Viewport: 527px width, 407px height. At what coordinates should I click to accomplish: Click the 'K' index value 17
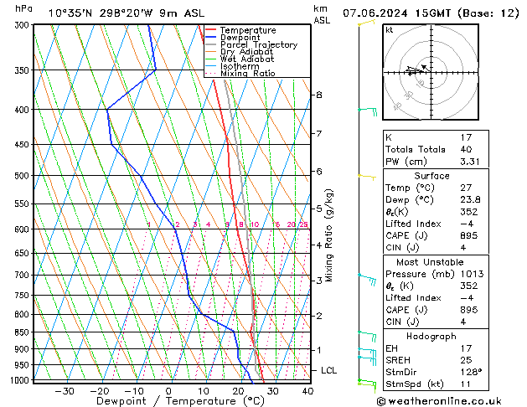coord(466,137)
